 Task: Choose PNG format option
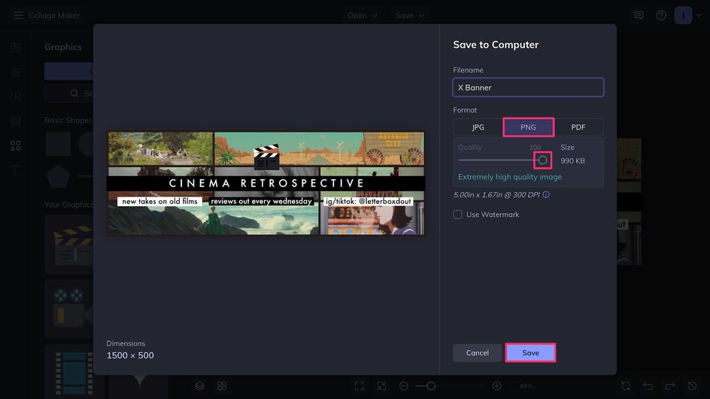[528, 127]
